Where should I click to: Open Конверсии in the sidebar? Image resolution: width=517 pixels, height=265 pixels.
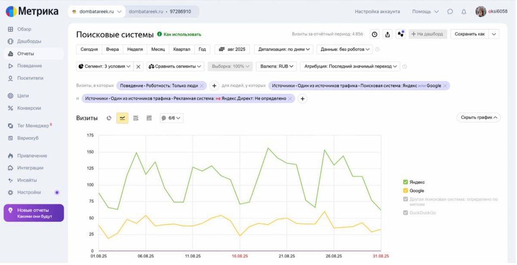click(29, 108)
